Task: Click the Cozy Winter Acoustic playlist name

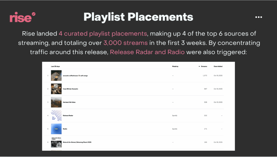Action: (70, 89)
